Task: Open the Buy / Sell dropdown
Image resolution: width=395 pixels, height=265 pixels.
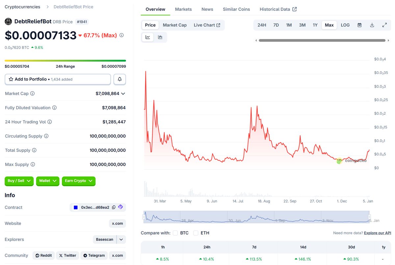Action: click(19, 181)
